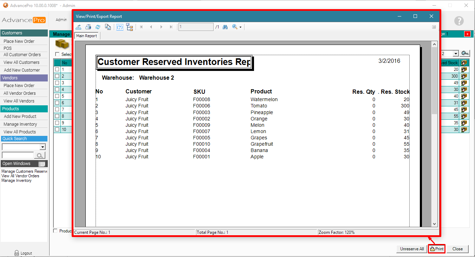Tick the checkbox for row 10
475x257 pixels.
pyautogui.click(x=57, y=130)
